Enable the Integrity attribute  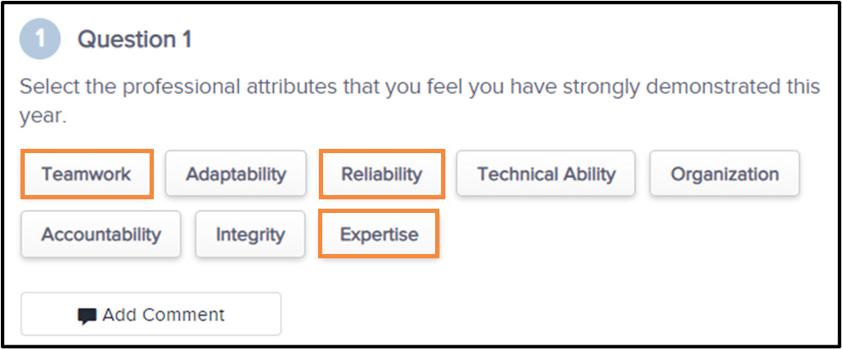click(x=250, y=234)
